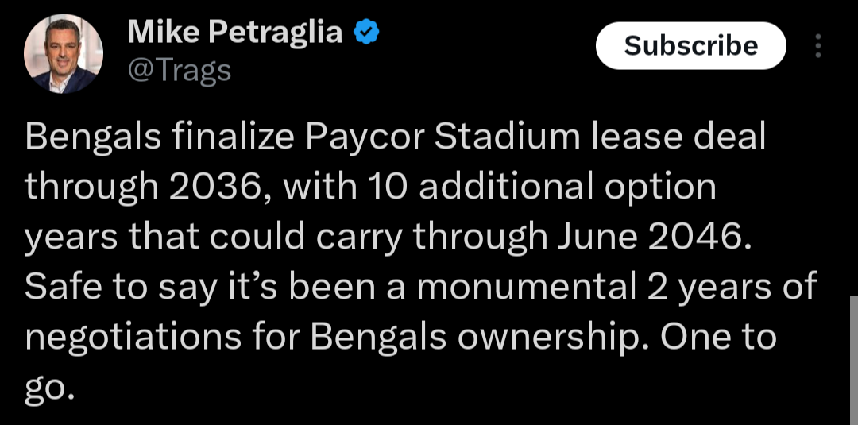Tap the @Trags handle
858x425 pixels.
(x=179, y=71)
